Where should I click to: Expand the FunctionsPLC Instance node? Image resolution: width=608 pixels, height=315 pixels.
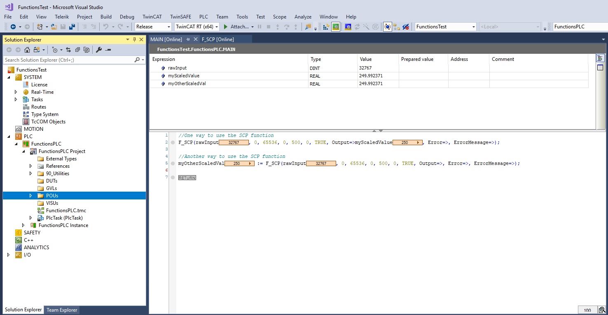(23, 225)
